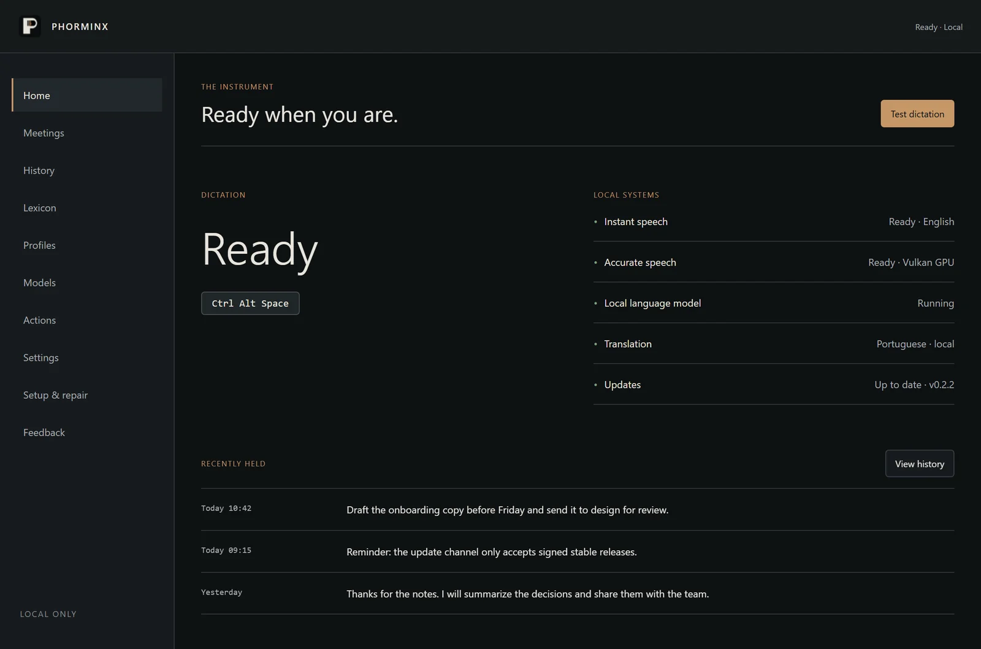Click the 'Up to date · v0.2.2' status
This screenshot has height=649, width=981.
tap(914, 385)
